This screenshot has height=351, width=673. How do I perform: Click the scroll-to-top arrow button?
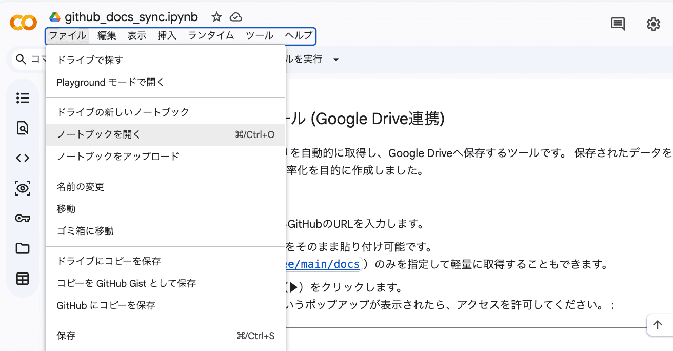point(658,325)
